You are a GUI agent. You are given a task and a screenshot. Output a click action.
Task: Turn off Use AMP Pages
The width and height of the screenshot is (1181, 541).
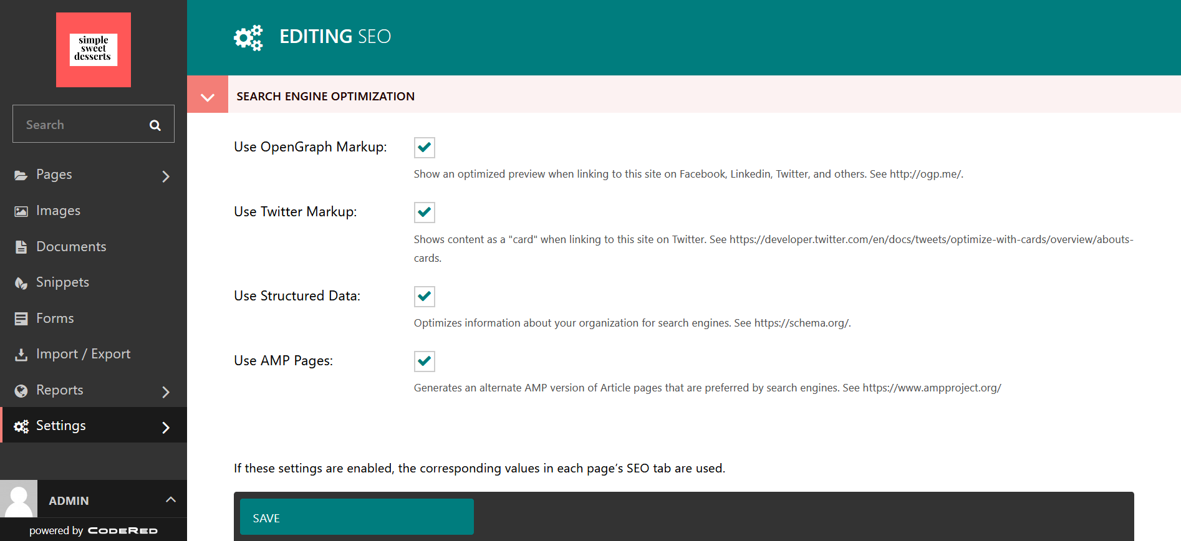click(425, 361)
